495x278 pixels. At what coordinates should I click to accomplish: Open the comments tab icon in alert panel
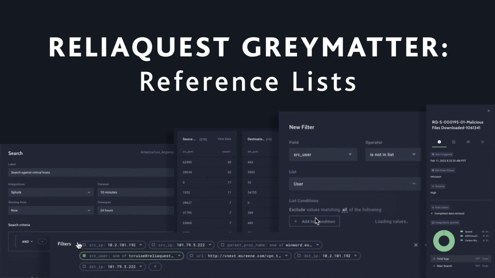tap(468, 142)
